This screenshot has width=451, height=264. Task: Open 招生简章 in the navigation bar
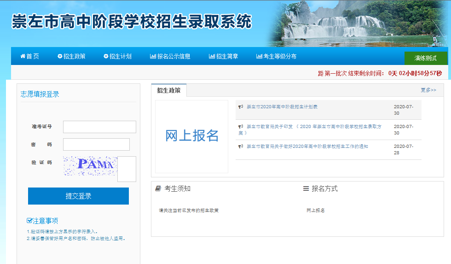227,56
